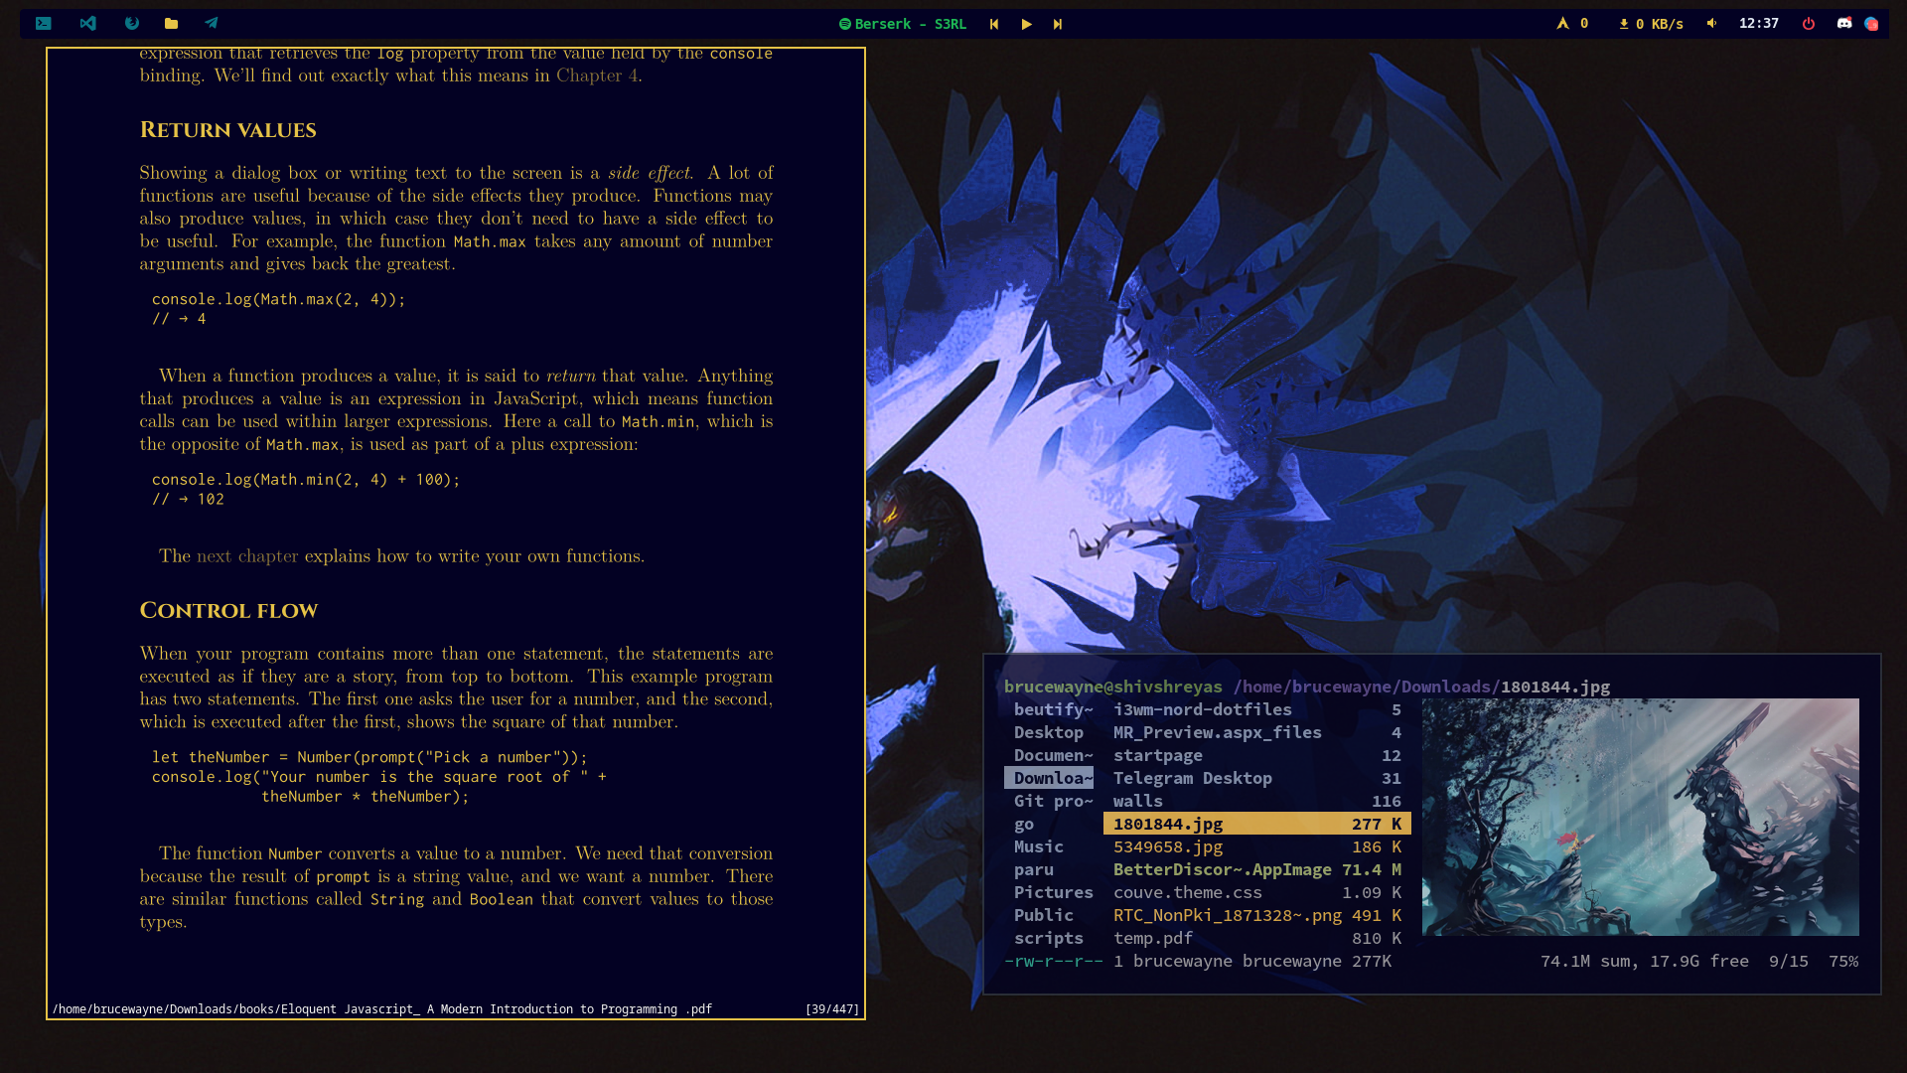Follow the Chapter 4 link in PDF

click(x=596, y=76)
